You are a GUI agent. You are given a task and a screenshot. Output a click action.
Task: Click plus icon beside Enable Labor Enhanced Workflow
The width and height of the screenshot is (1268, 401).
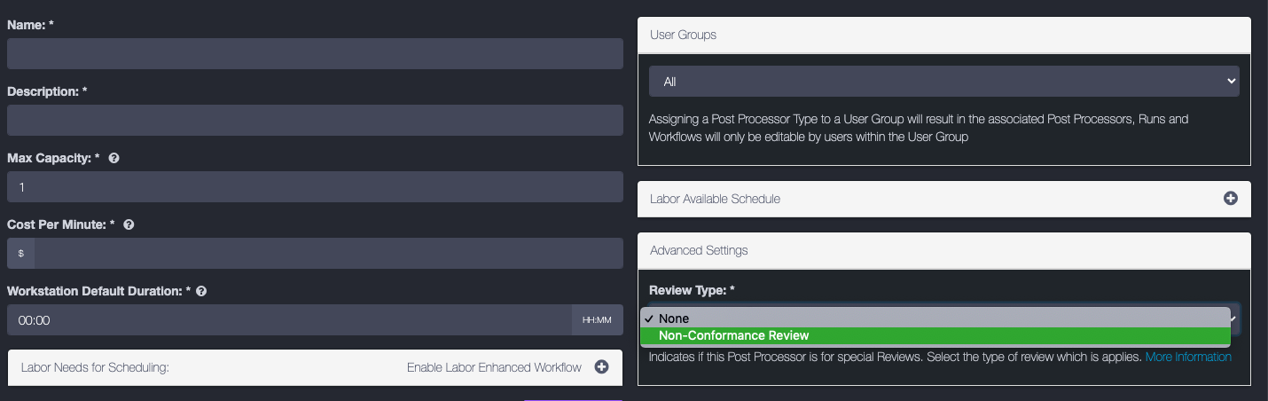601,367
